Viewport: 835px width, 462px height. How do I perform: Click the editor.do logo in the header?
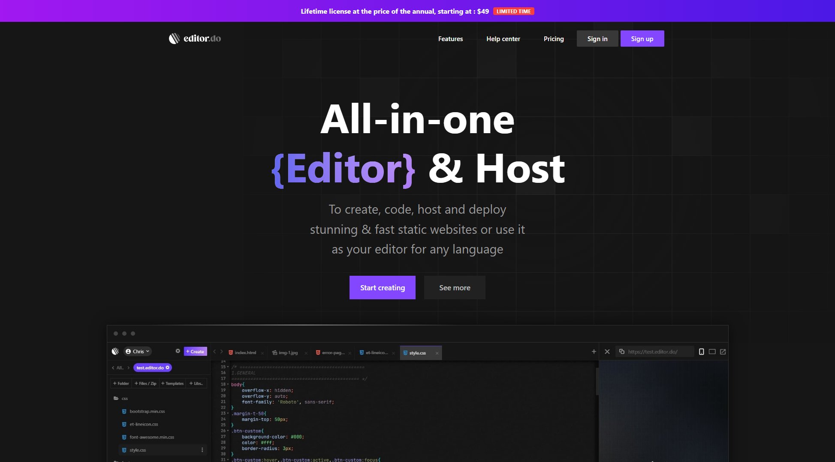click(x=195, y=39)
